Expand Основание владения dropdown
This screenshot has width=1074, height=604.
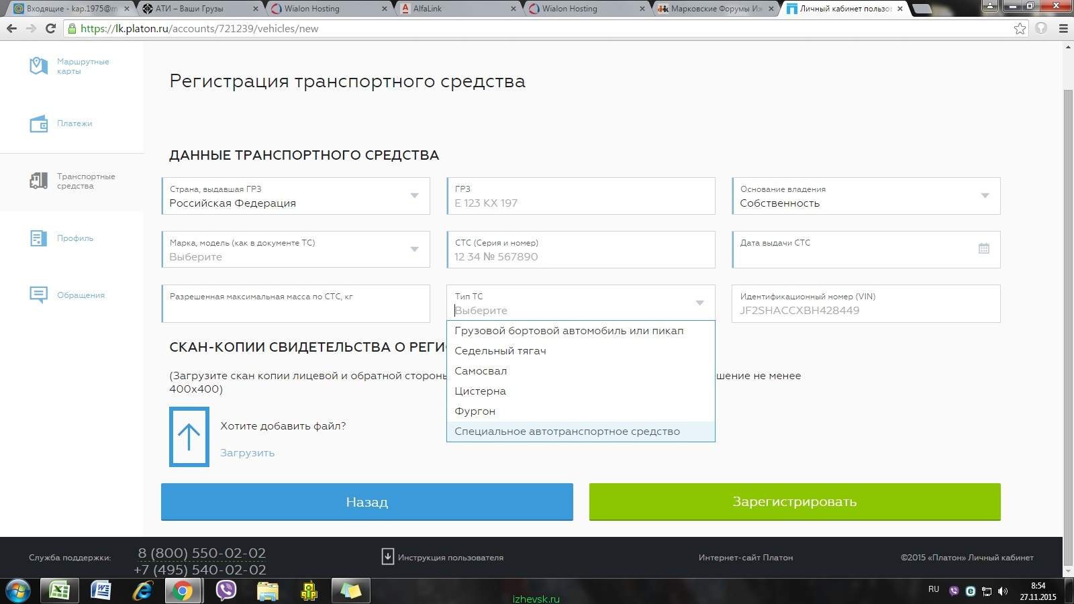985,195
